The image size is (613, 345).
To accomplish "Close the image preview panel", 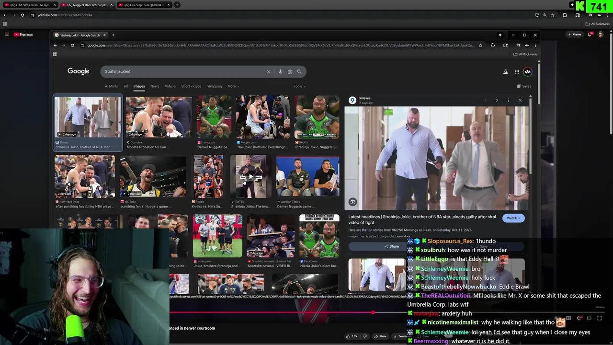I will tap(520, 100).
